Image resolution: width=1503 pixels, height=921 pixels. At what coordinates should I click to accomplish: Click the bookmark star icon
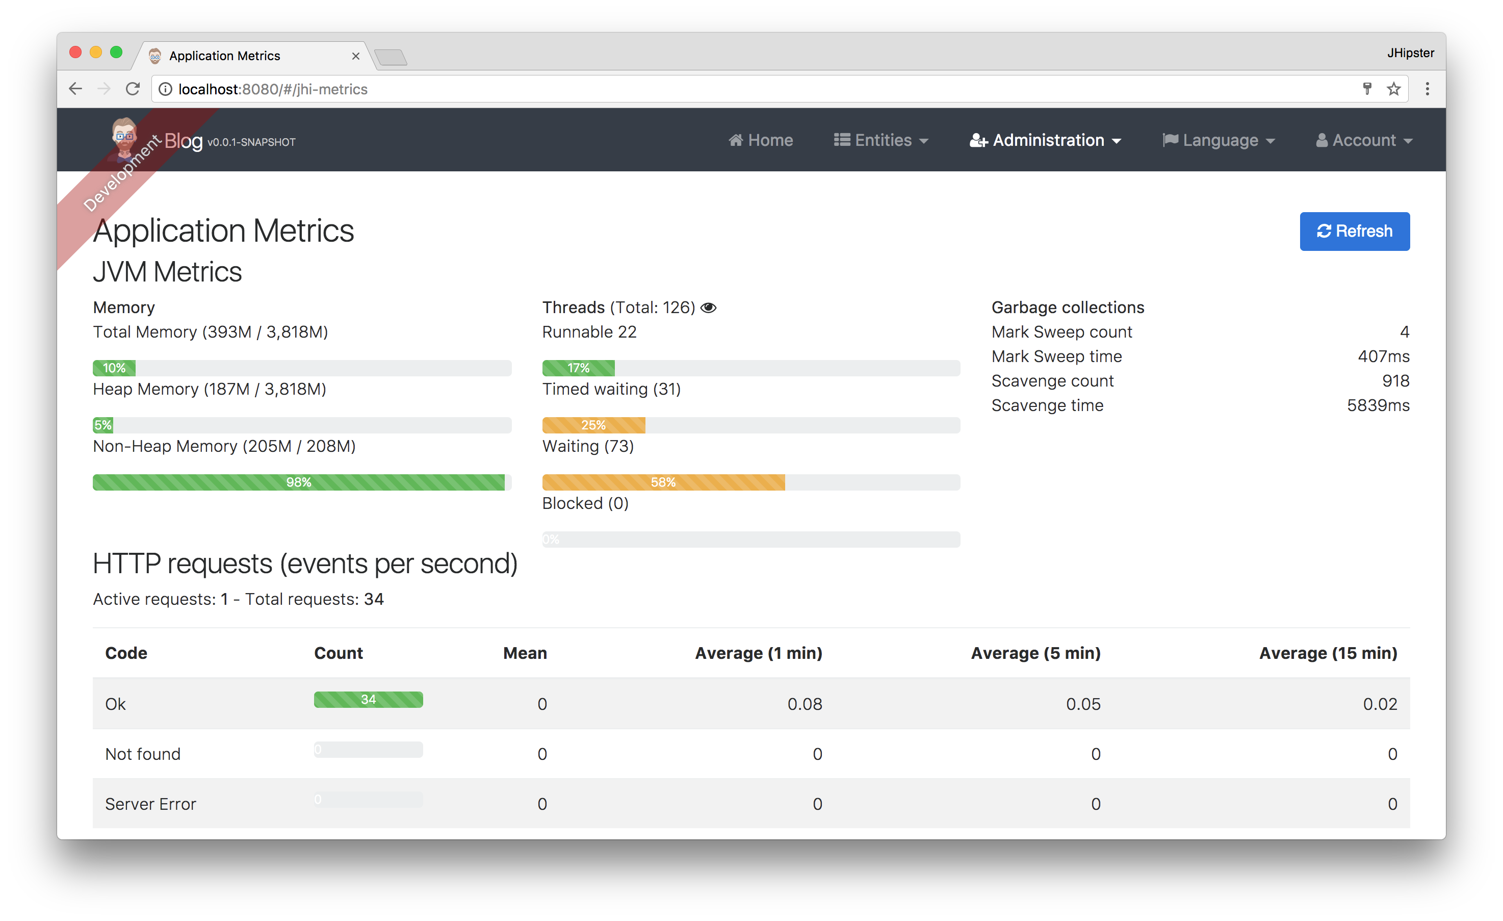click(1394, 89)
